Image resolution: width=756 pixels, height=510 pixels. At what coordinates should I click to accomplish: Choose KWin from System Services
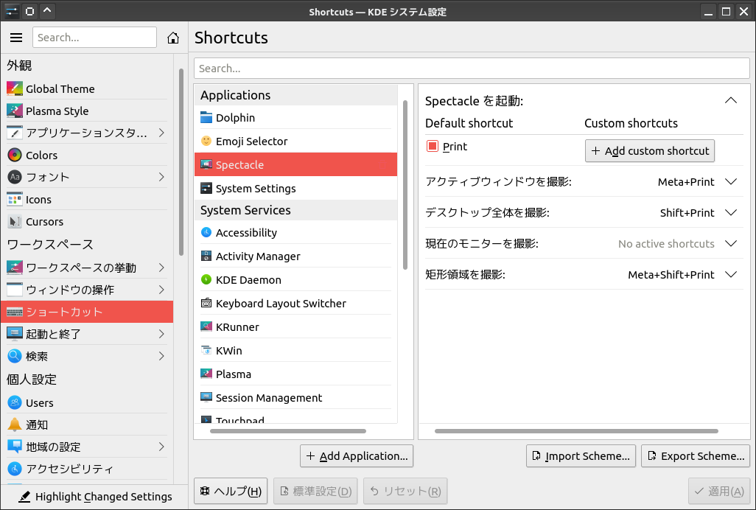[296, 351]
